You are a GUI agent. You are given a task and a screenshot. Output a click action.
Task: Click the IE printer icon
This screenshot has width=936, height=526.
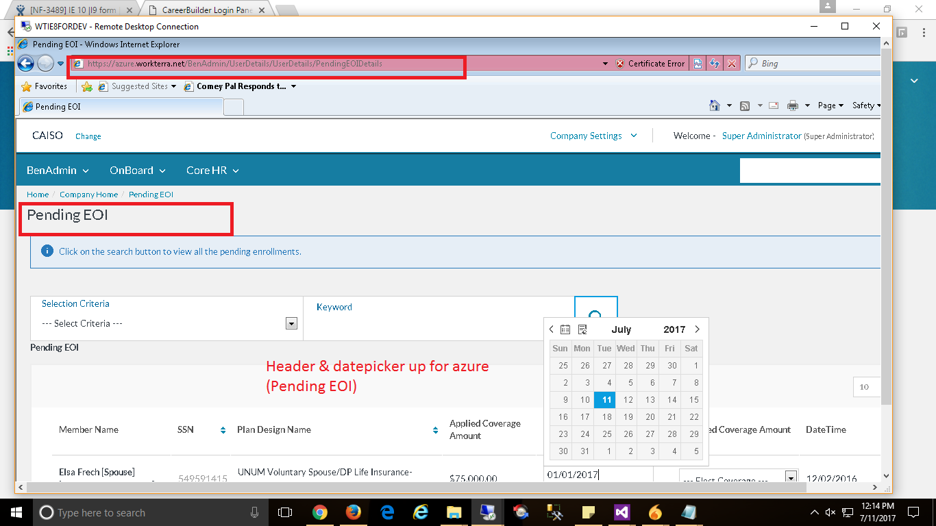(x=793, y=105)
